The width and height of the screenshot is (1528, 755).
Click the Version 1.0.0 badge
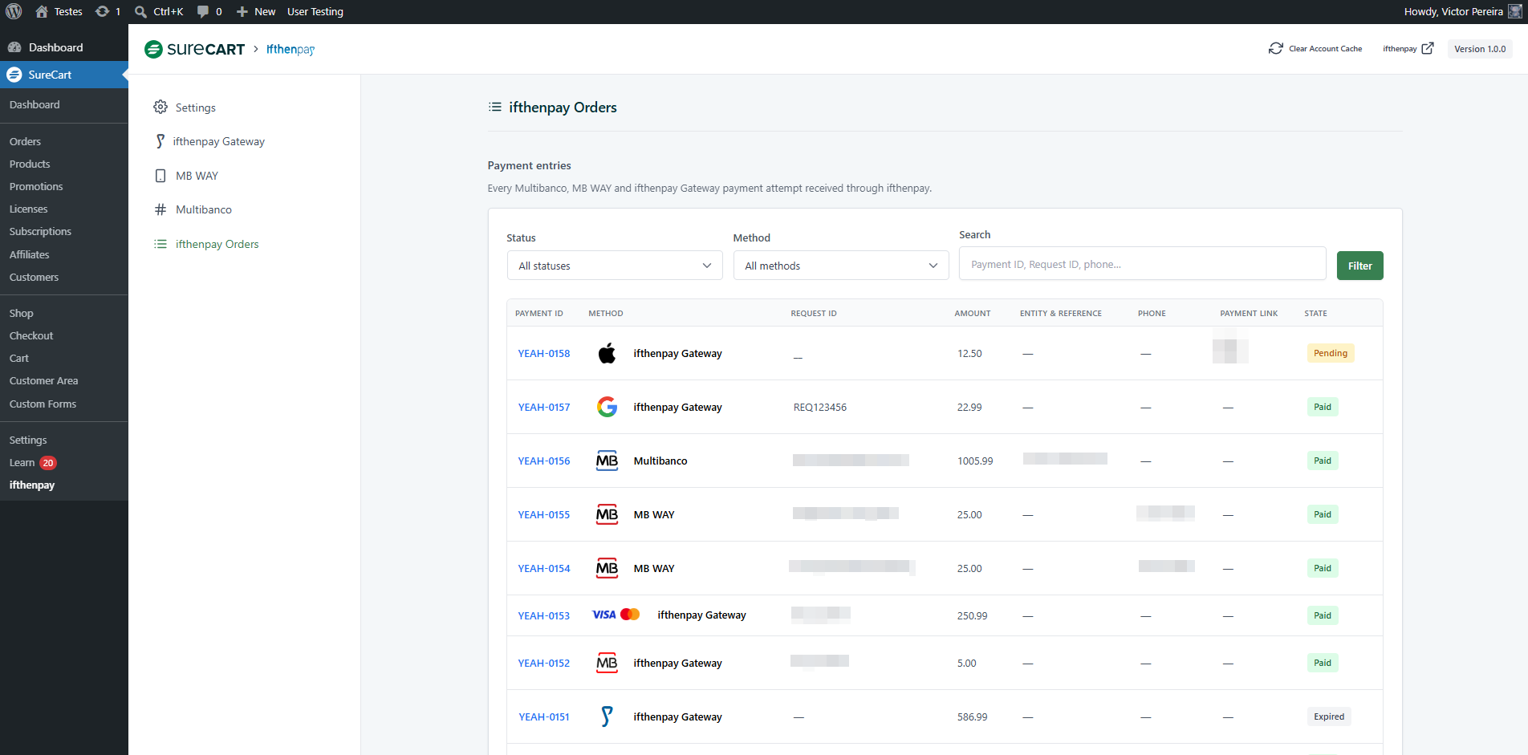(x=1480, y=49)
